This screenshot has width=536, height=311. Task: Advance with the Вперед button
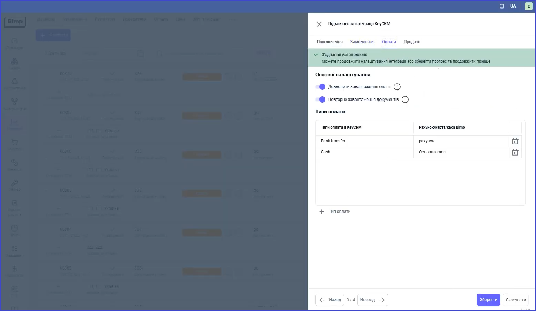(373, 300)
